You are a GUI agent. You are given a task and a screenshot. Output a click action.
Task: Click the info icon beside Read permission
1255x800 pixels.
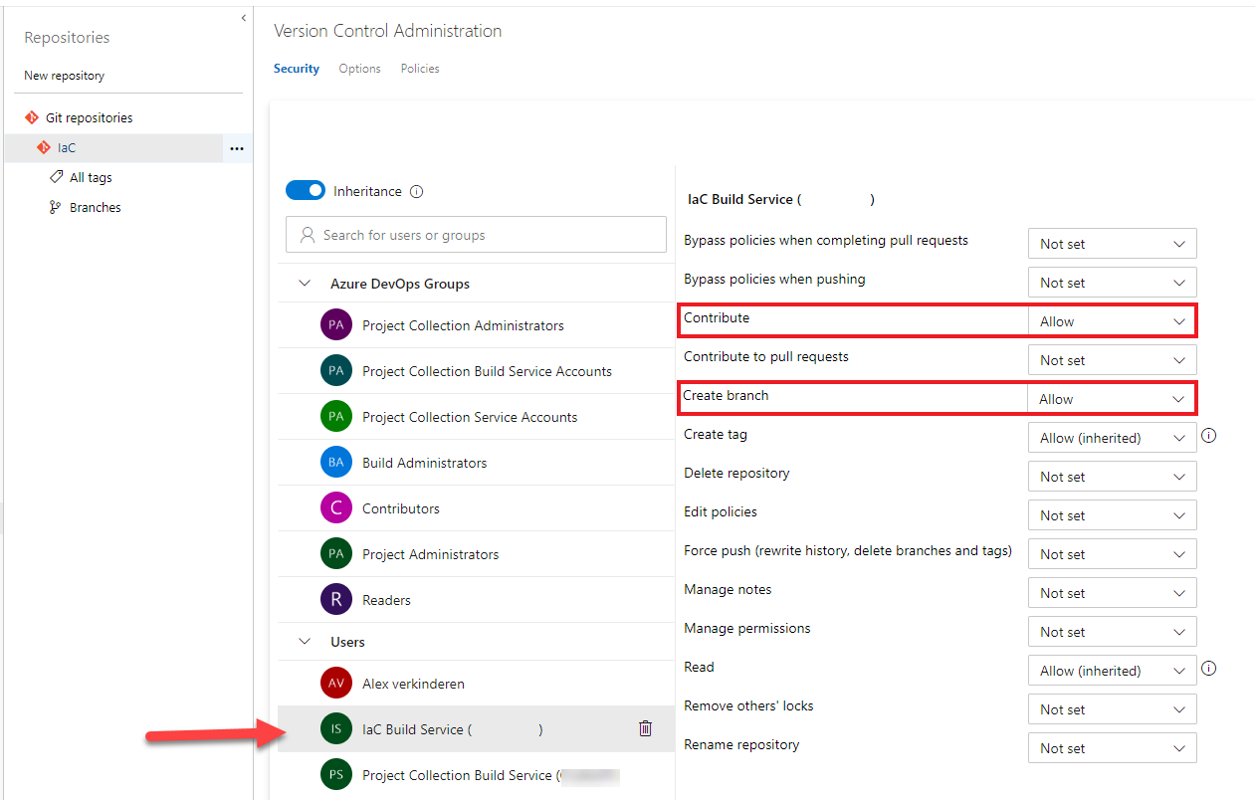click(x=1209, y=669)
